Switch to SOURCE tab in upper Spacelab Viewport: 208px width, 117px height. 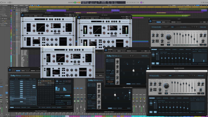166,27
